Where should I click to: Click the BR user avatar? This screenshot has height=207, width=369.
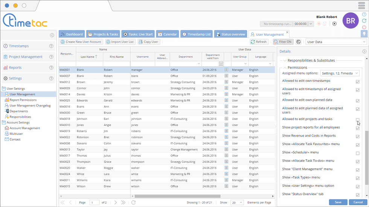[x=350, y=21]
